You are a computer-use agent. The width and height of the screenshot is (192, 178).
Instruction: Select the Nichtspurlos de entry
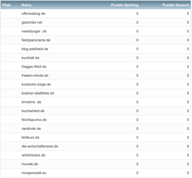(34, 120)
